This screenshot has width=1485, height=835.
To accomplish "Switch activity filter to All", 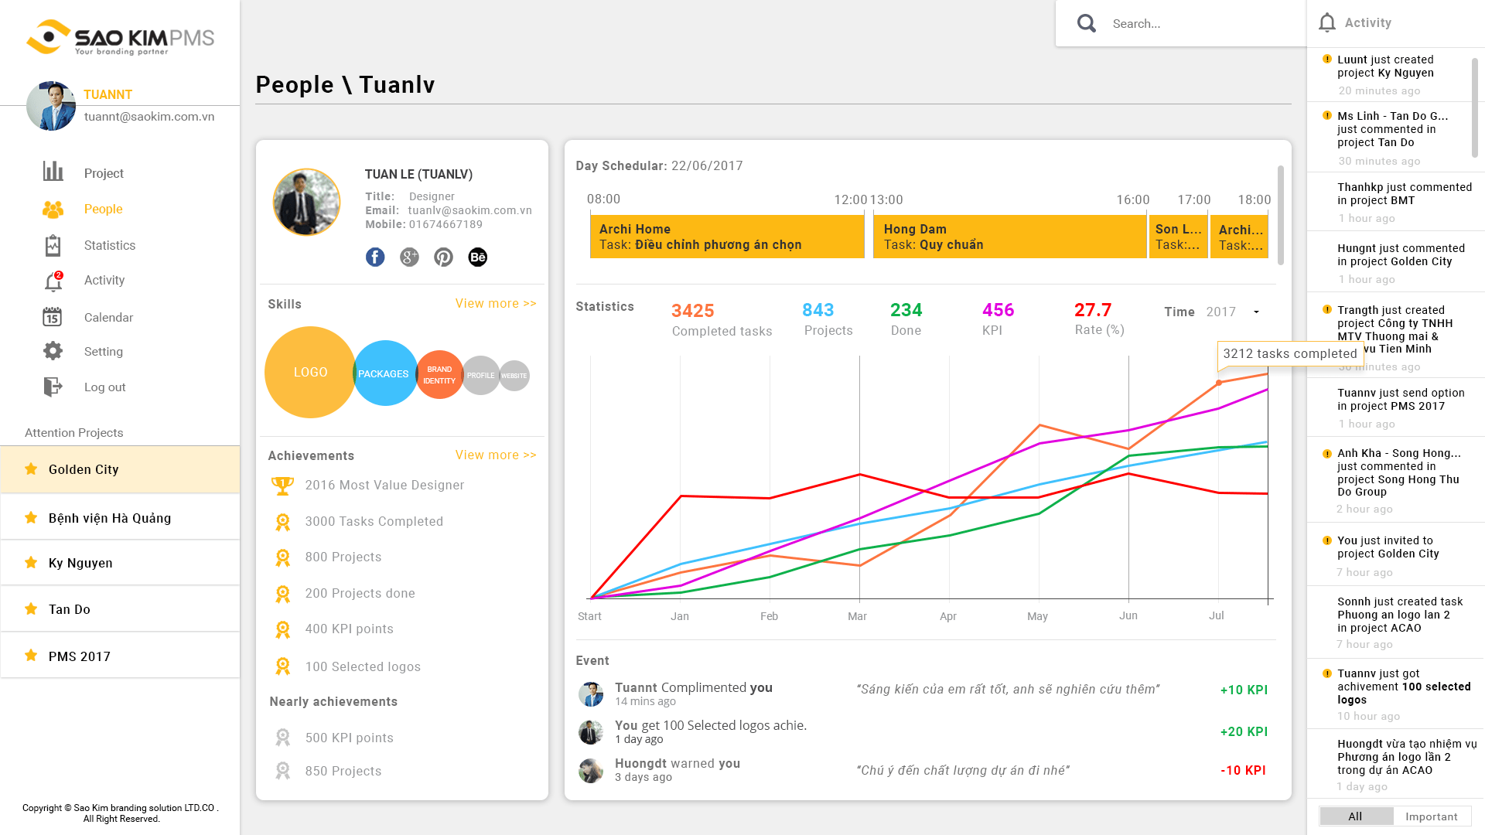I will click(x=1355, y=816).
